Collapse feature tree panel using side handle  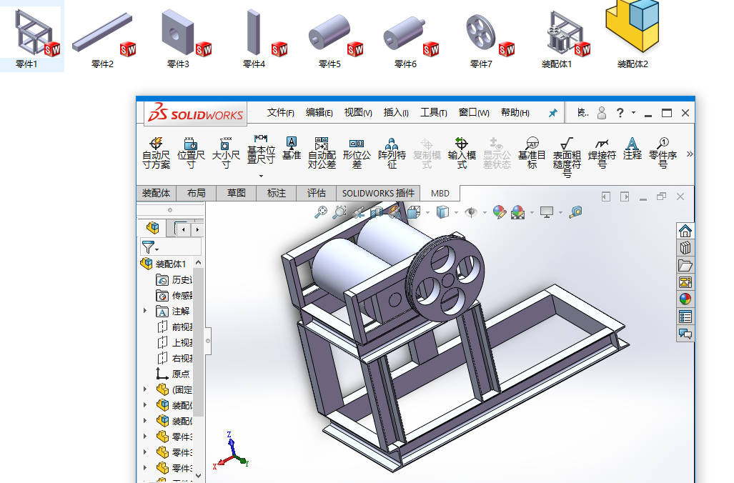click(208, 341)
